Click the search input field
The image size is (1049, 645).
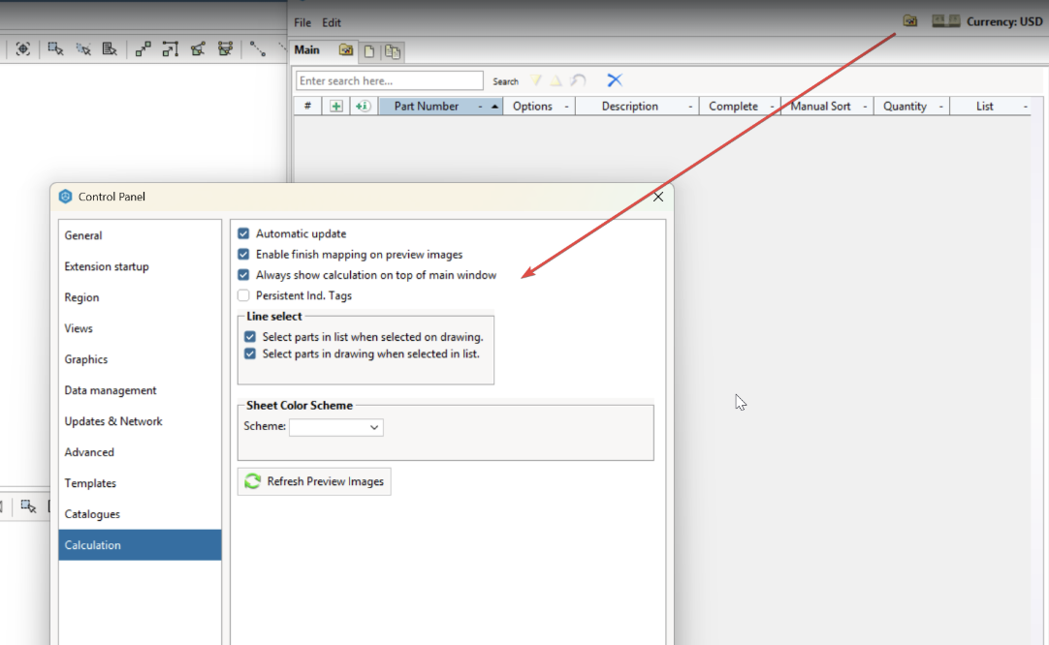390,81
